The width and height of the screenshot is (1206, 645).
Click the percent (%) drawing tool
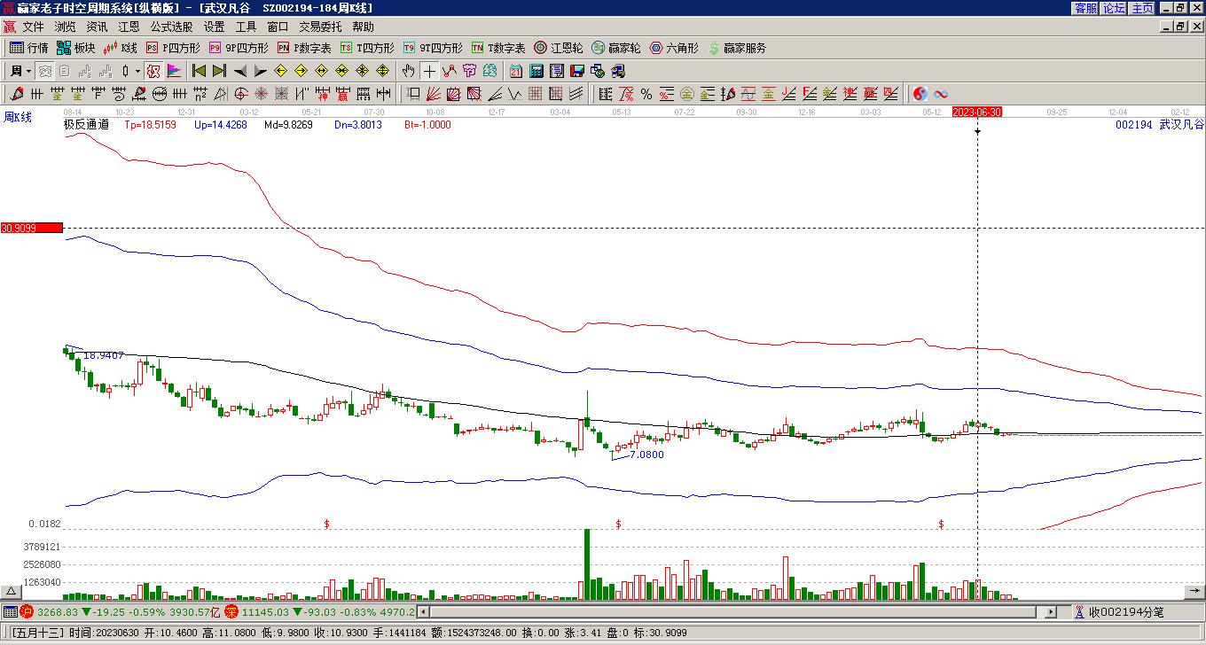click(x=646, y=94)
